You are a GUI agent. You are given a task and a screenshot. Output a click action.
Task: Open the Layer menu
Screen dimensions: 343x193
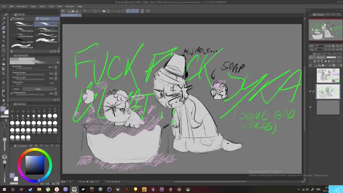33,7
